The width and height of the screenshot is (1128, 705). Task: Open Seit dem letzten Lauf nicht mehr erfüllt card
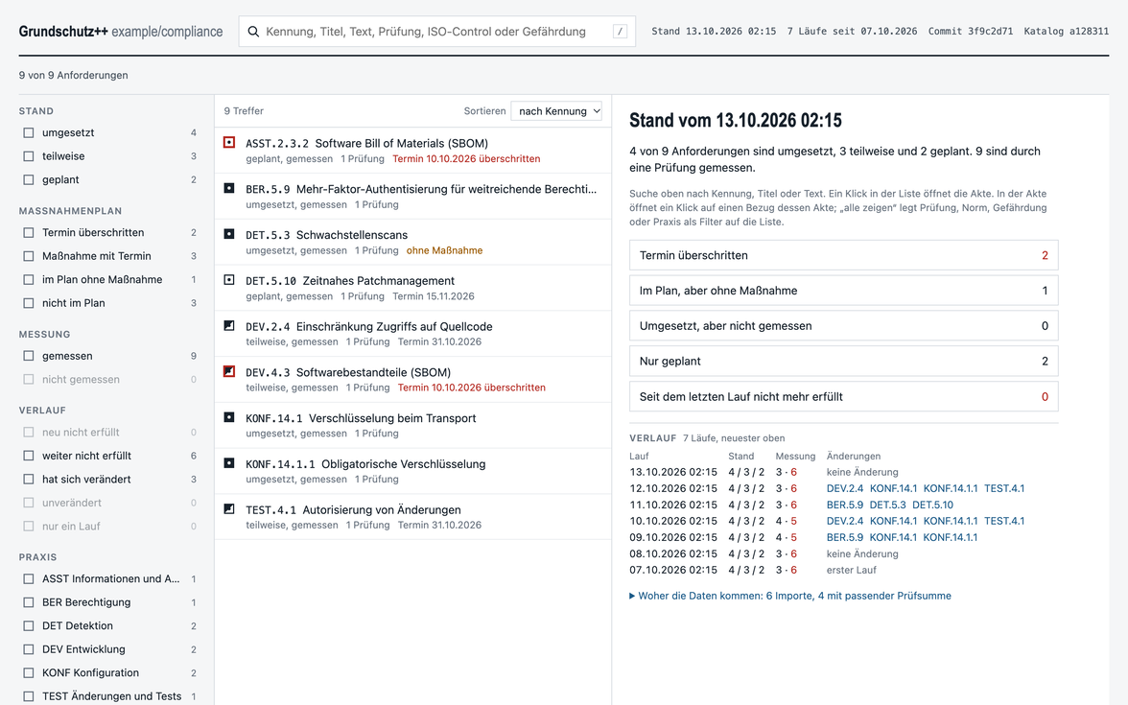click(x=844, y=396)
